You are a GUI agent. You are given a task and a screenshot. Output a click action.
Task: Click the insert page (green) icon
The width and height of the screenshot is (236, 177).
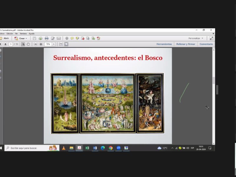[x=93, y=38]
